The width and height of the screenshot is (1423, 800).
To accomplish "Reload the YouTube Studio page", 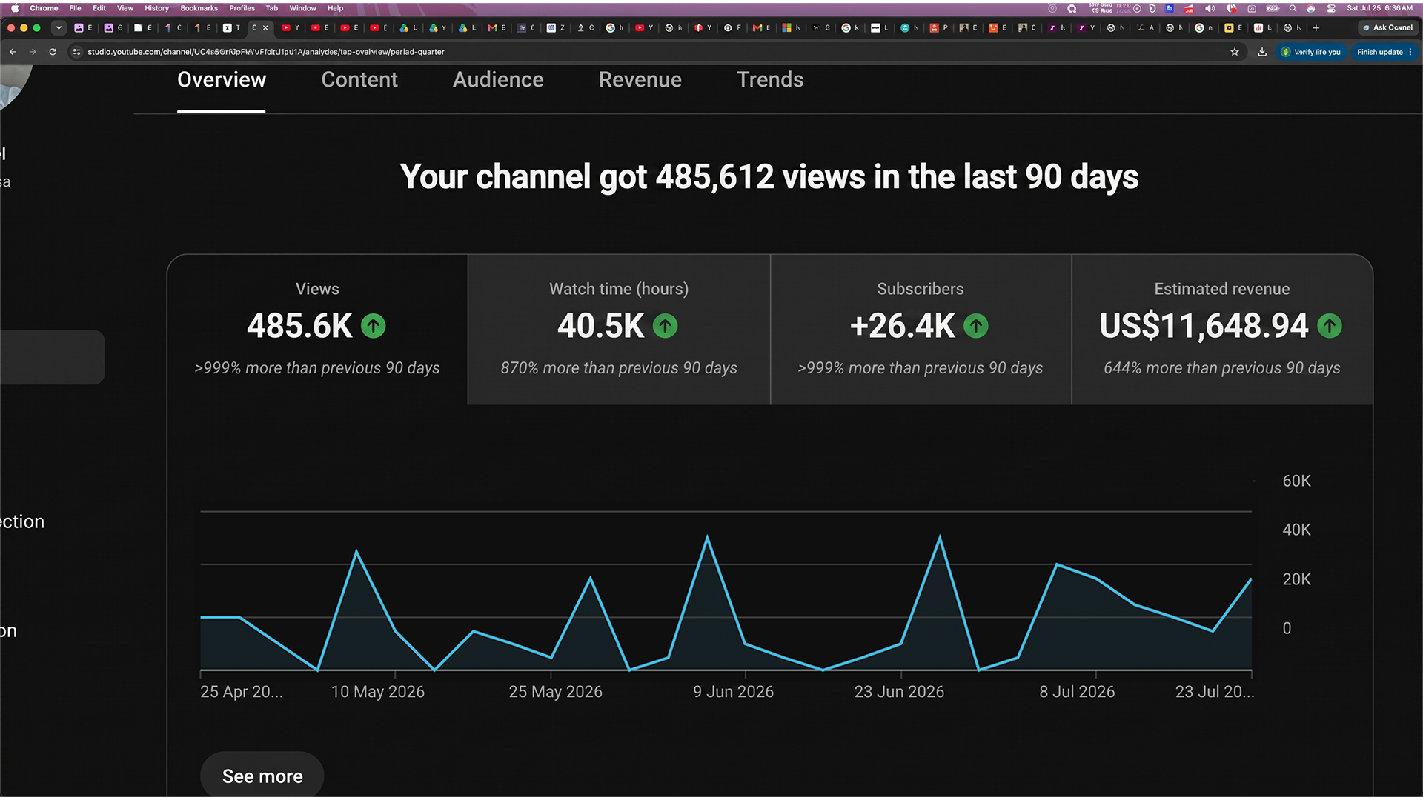I will coord(53,52).
